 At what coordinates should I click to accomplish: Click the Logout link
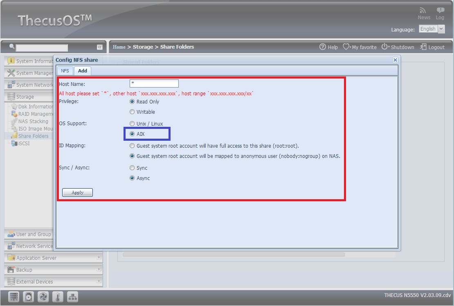(432, 47)
